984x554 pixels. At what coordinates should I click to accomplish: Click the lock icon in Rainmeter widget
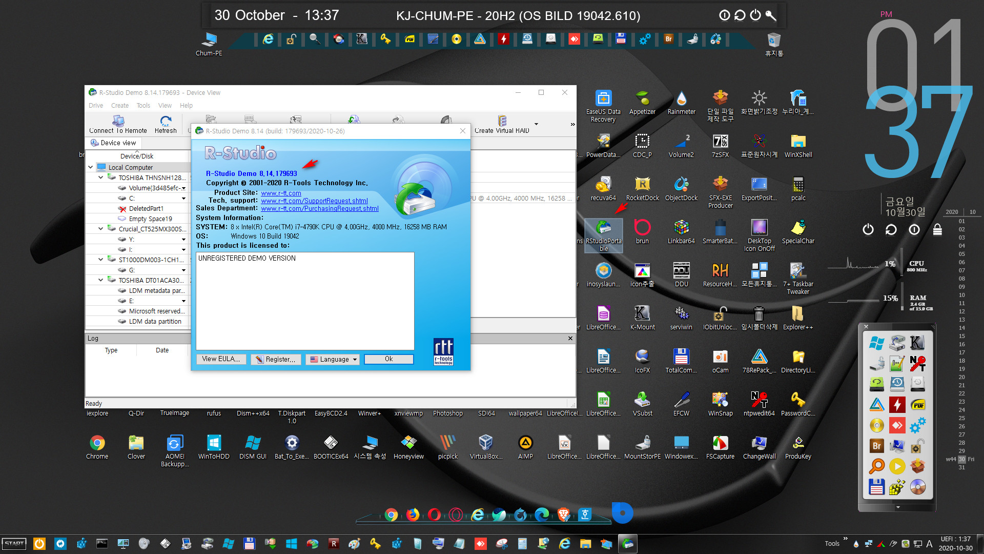tap(937, 229)
